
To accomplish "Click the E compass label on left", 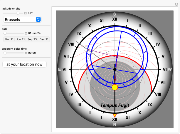I will pyautogui.click(x=60, y=69).
